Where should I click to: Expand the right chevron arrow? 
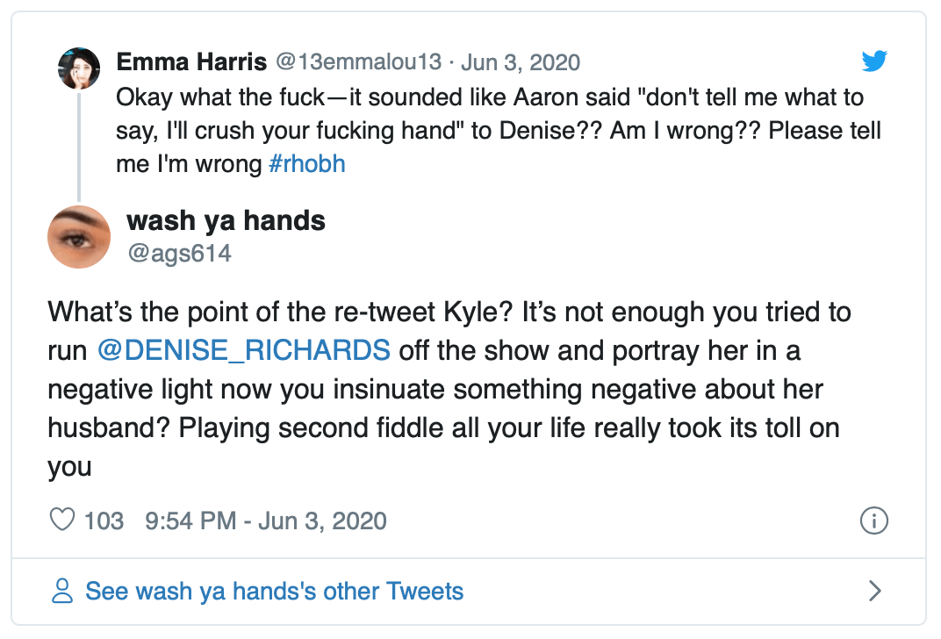pos(874,591)
